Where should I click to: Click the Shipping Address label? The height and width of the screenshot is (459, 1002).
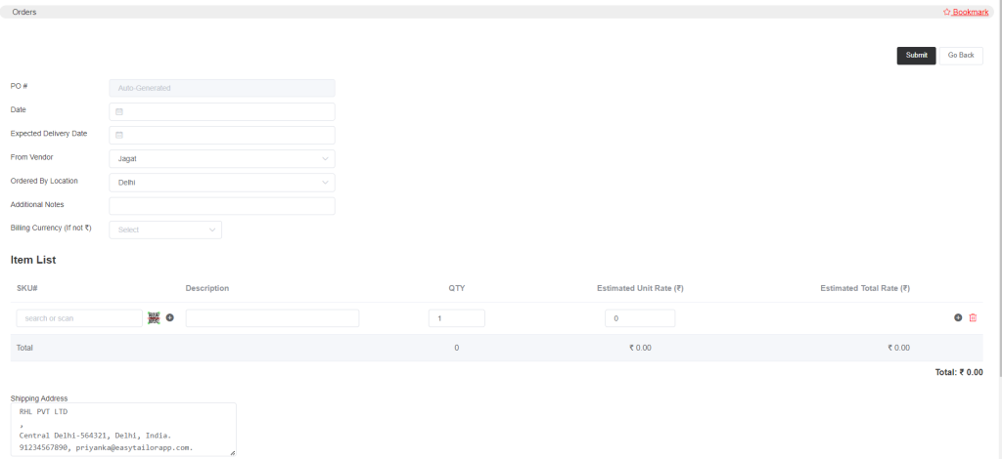pos(39,398)
